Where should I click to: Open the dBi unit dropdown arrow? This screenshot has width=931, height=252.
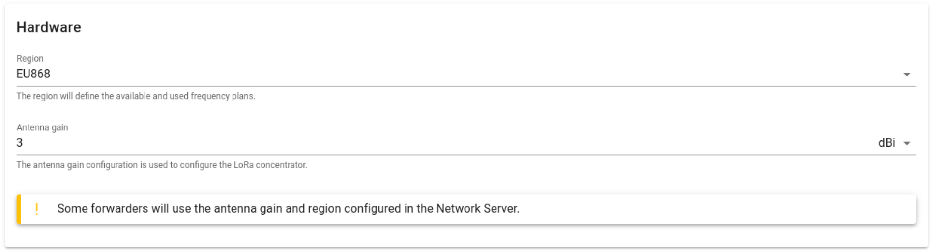click(907, 143)
